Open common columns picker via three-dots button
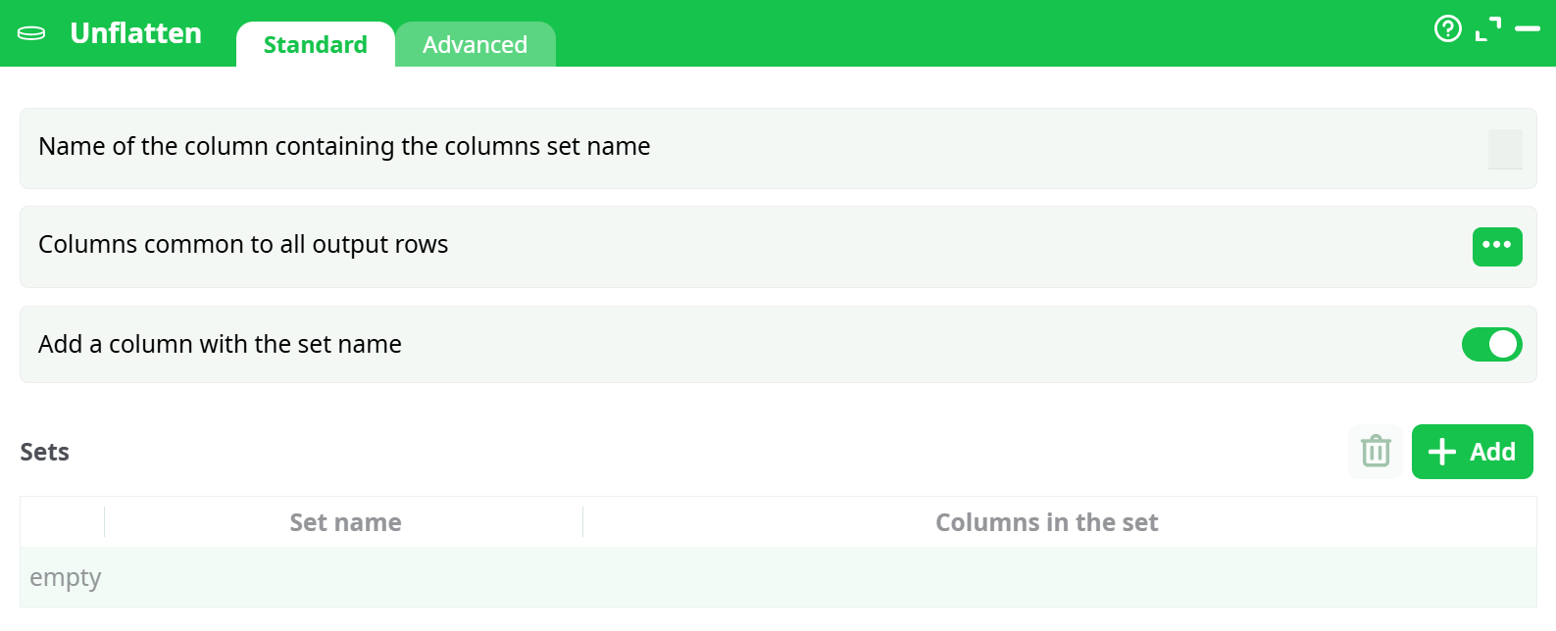 pyautogui.click(x=1496, y=246)
